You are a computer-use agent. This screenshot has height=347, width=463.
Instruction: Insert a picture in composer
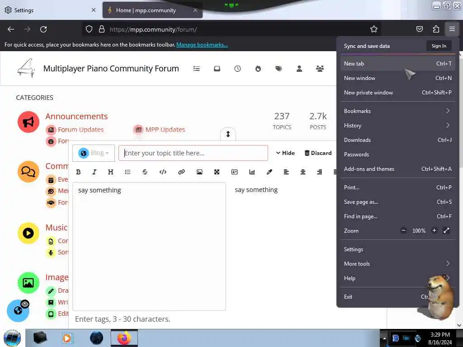(x=199, y=172)
